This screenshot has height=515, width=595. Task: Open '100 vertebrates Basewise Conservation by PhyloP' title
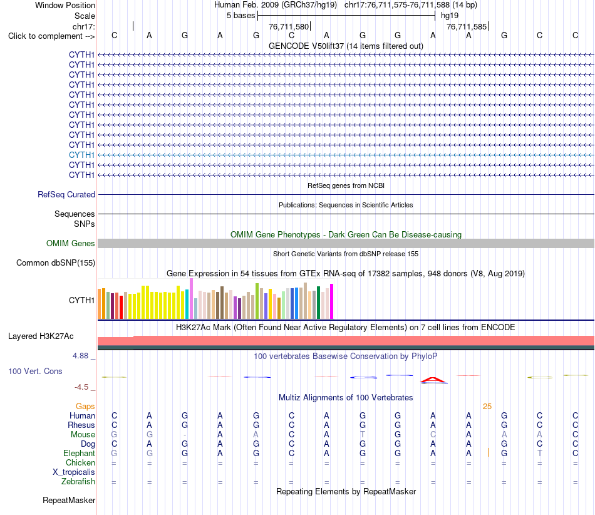tap(346, 356)
